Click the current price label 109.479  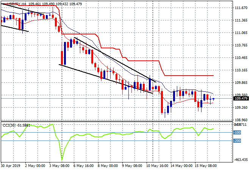pyautogui.click(x=241, y=99)
